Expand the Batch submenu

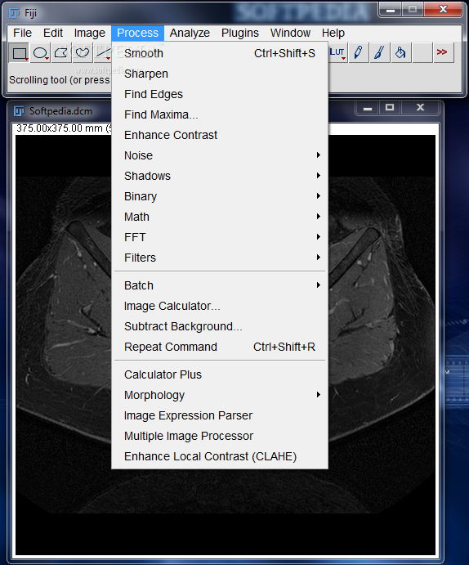220,285
